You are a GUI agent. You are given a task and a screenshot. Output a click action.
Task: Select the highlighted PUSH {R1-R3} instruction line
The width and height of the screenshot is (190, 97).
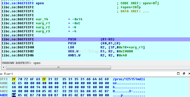[96, 39]
